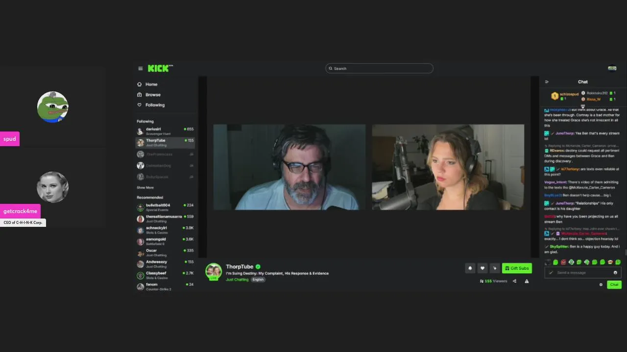This screenshot has width=627, height=352.
Task: Pick the first green emote in row
Action: pyautogui.click(x=555, y=262)
